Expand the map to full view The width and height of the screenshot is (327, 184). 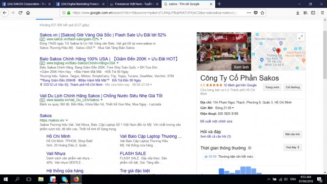(x=301, y=38)
